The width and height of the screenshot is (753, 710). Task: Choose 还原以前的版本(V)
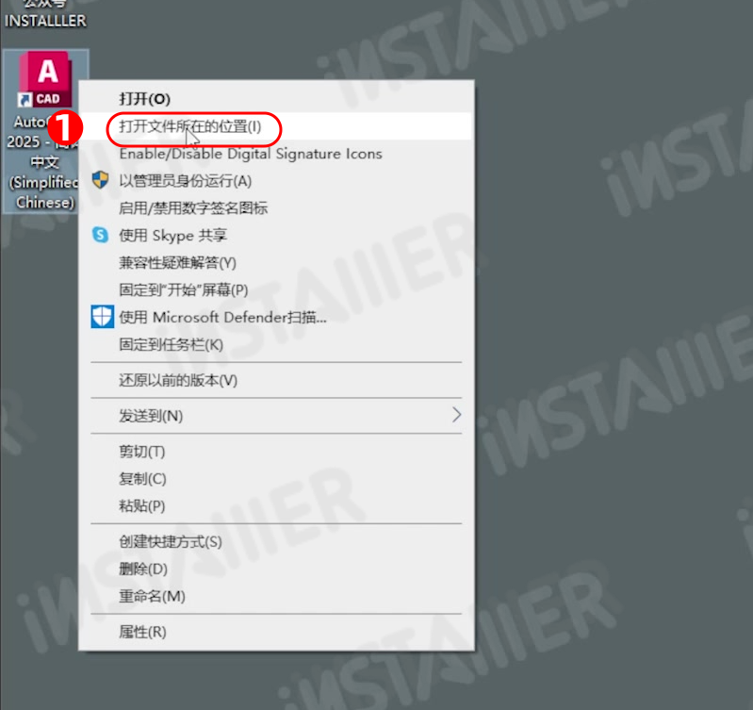(x=276, y=381)
